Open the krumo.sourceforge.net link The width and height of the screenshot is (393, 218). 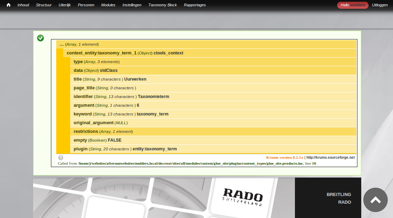click(330, 158)
